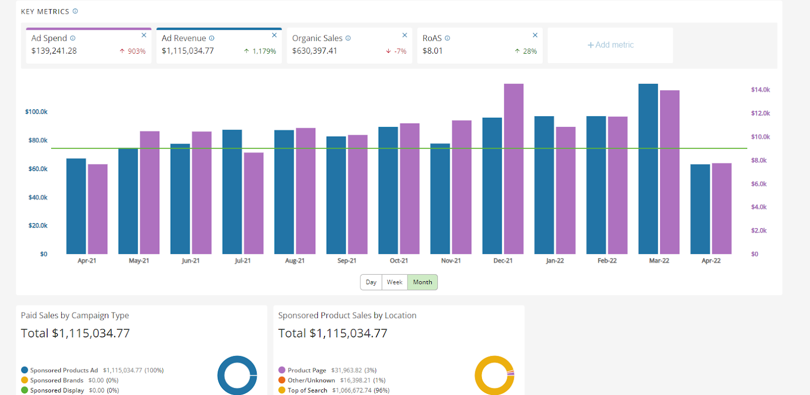This screenshot has width=810, height=395.
Task: Click the Ad Spend info icon
Action: (x=73, y=38)
